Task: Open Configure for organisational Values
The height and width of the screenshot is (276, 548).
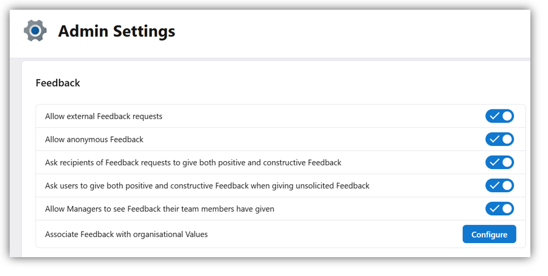Action: (489, 234)
